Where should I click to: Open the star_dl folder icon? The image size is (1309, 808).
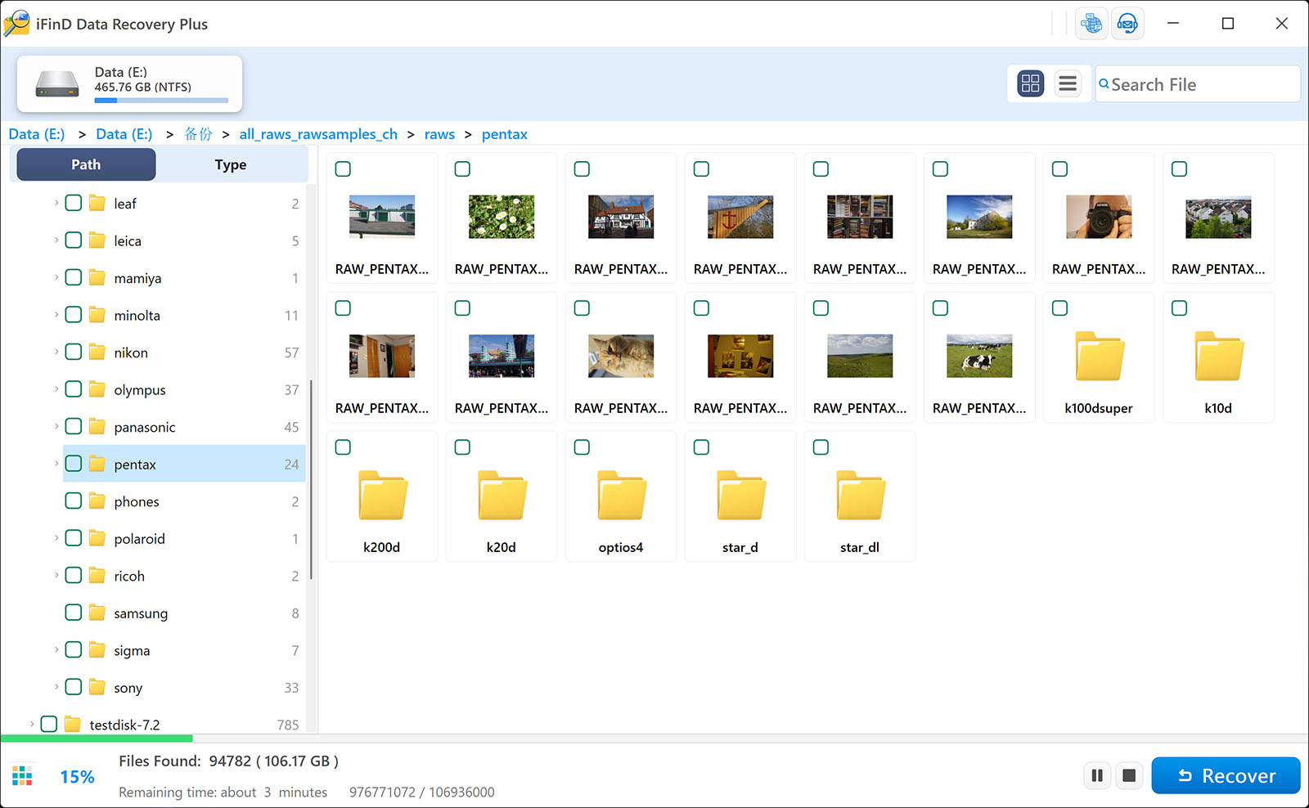[x=861, y=496]
